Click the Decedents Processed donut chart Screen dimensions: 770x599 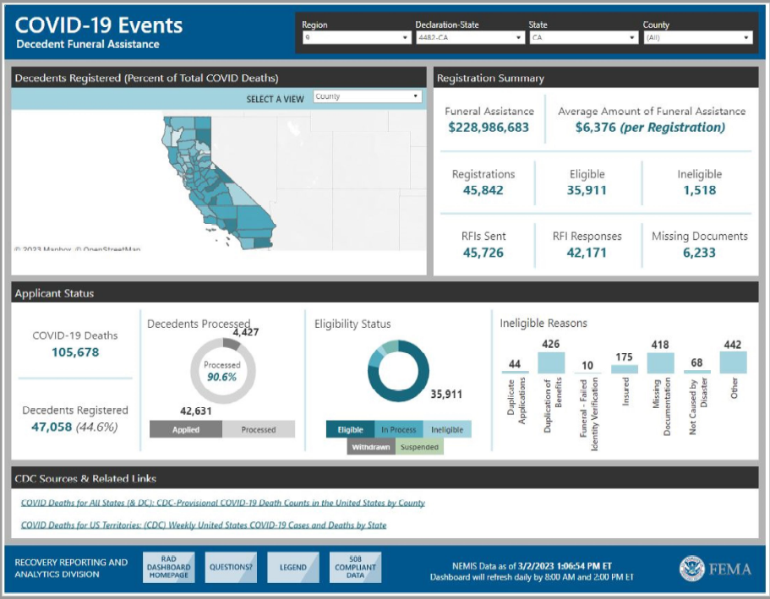[222, 371]
